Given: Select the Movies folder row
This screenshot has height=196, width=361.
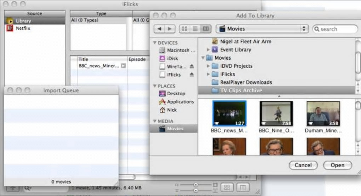Looking at the screenshot, I should click(x=276, y=58).
